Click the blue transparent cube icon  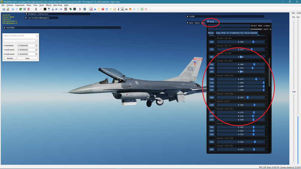pyautogui.click(x=107, y=9)
